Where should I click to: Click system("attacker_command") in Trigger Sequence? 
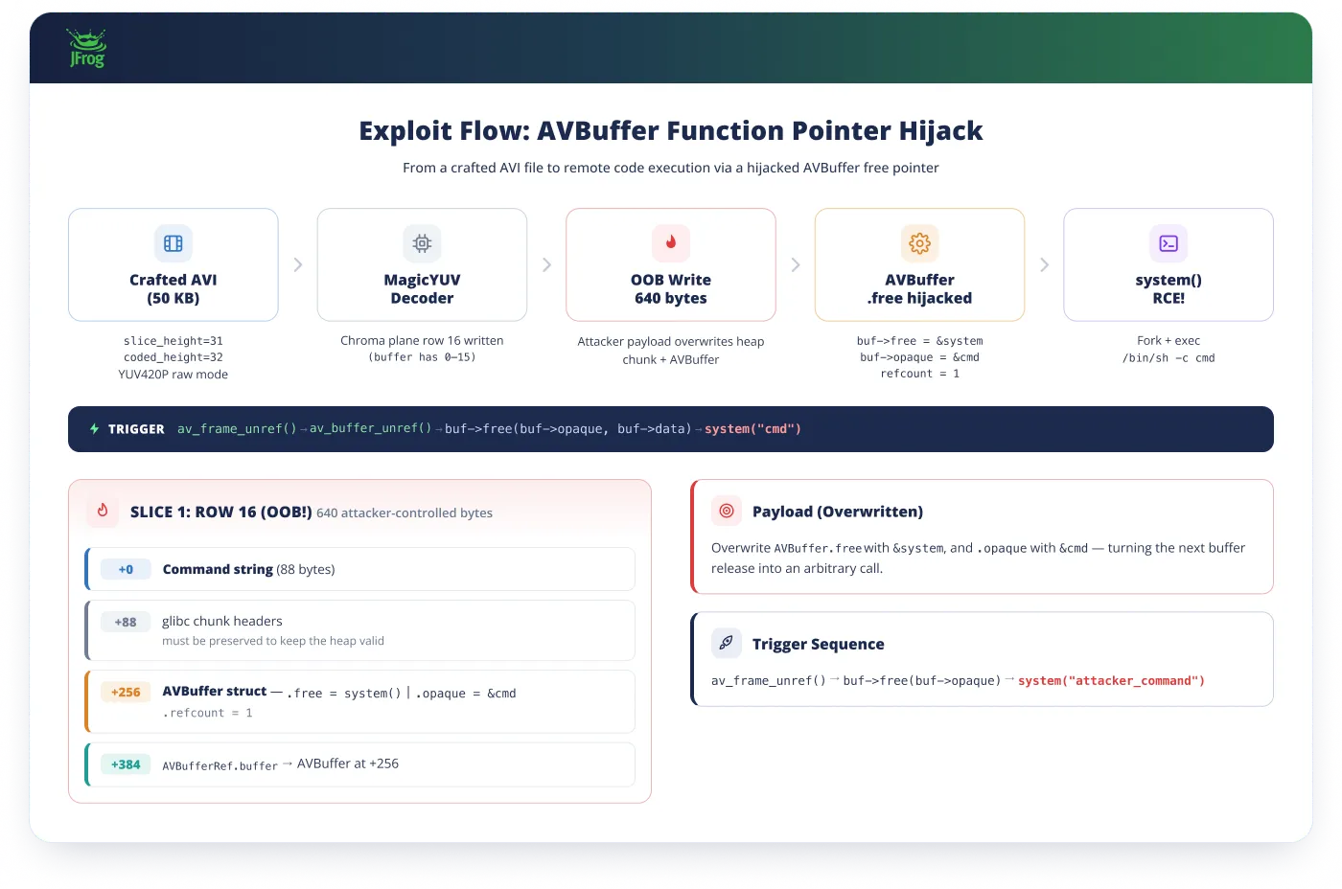click(1111, 680)
